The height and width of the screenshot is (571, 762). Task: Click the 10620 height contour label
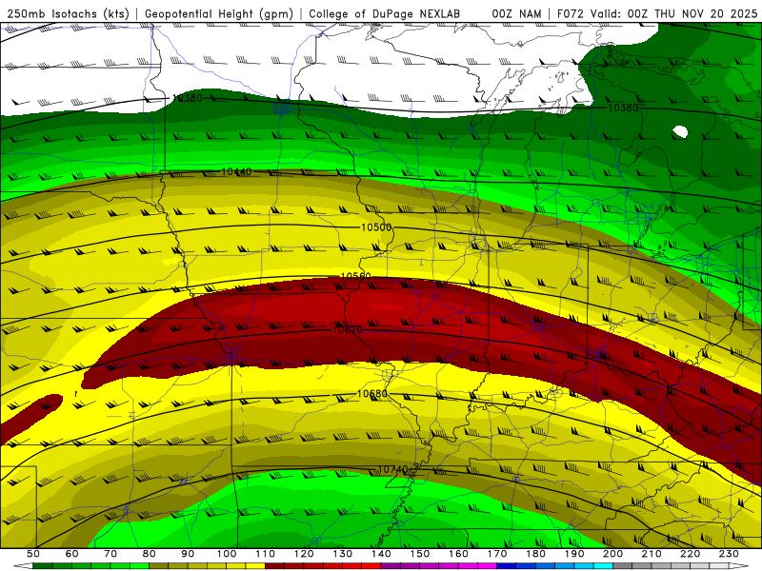coord(348,330)
